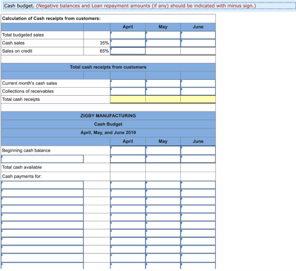This screenshot has width=296, height=271.
Task: Click Total cash available label
Action: click(22, 167)
